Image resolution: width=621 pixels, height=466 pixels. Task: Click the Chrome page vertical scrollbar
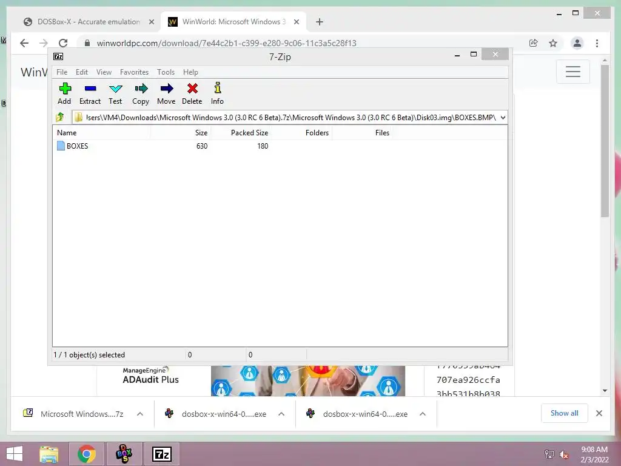pos(605,141)
